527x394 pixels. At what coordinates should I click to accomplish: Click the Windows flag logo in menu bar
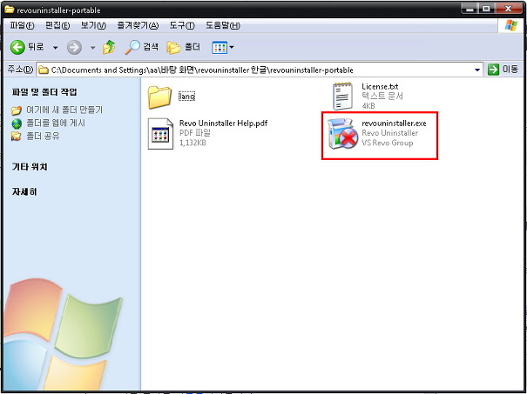511,25
